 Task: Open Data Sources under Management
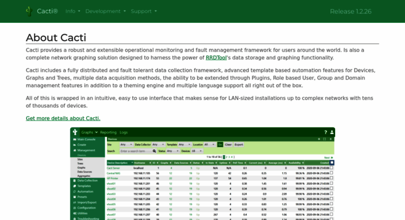(x=84, y=172)
